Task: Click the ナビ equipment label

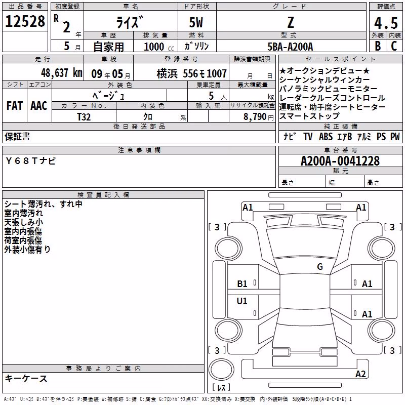Action: point(289,136)
